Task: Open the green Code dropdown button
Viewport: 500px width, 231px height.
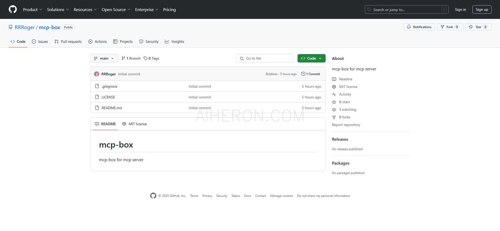Action: [x=311, y=58]
